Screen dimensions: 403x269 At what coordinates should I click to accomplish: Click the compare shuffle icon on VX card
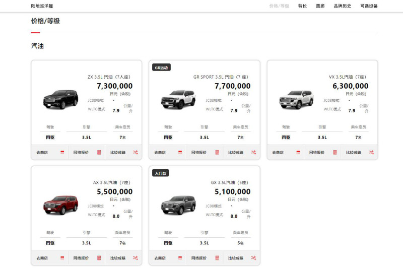point(371,152)
